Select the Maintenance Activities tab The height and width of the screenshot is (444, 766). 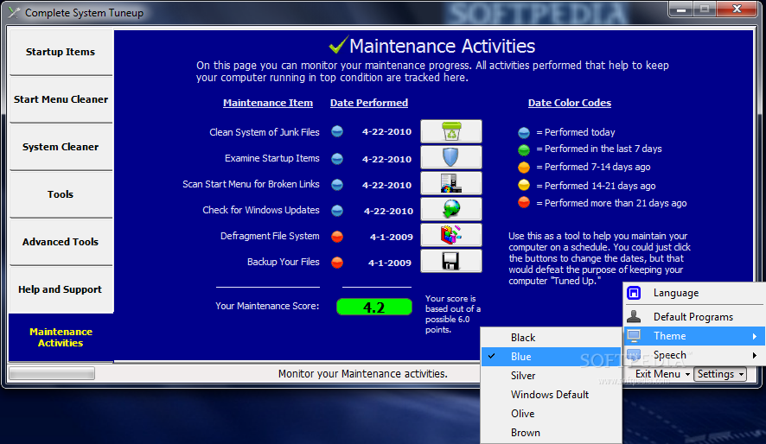(61, 337)
